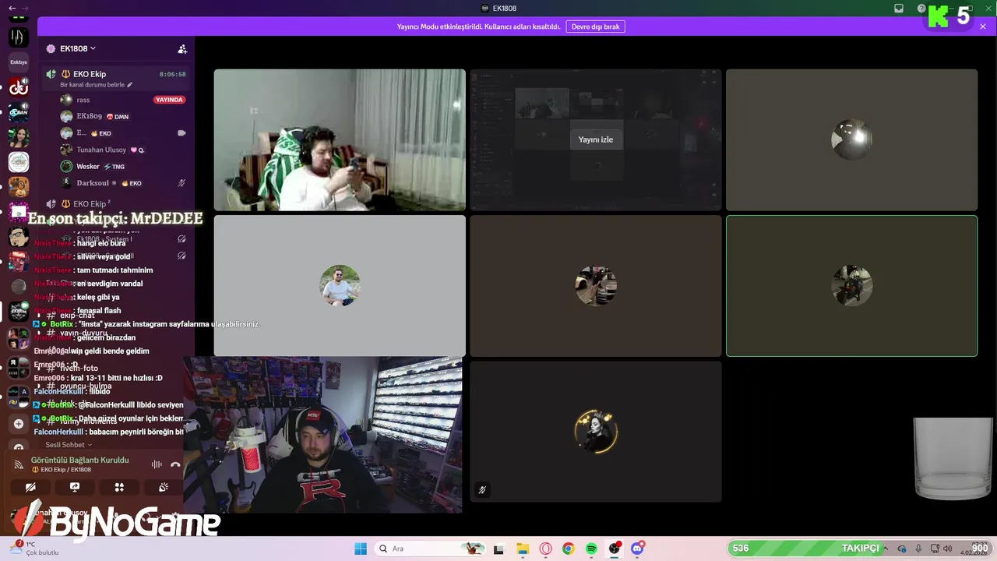Open the Enkbys server in the sidebar
This screenshot has width=997, height=561.
tap(19, 62)
